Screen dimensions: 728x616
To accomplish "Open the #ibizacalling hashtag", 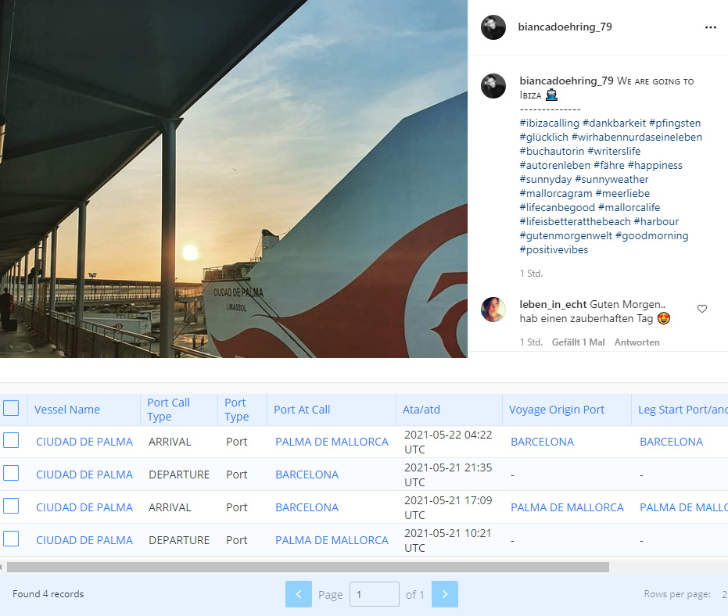I will 549,123.
